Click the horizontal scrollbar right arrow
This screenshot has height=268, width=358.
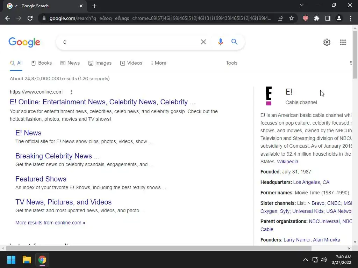[x=349, y=248]
